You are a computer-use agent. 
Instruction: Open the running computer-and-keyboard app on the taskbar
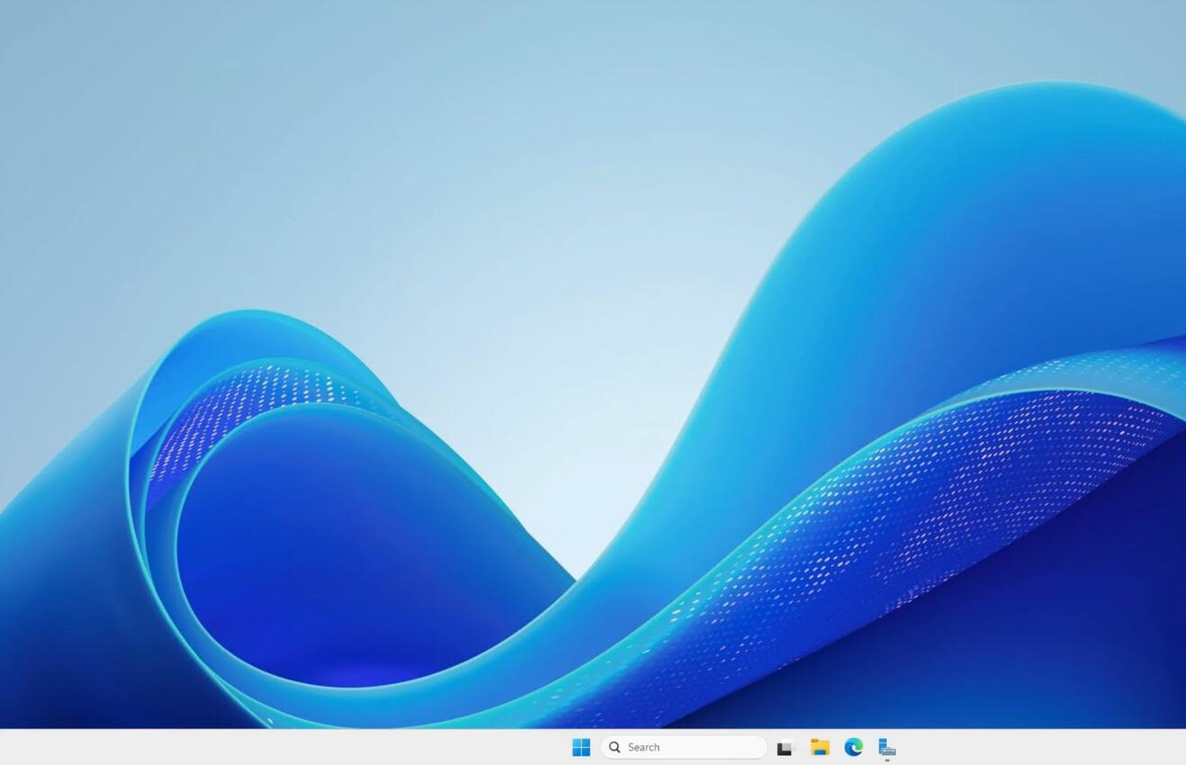[887, 747]
